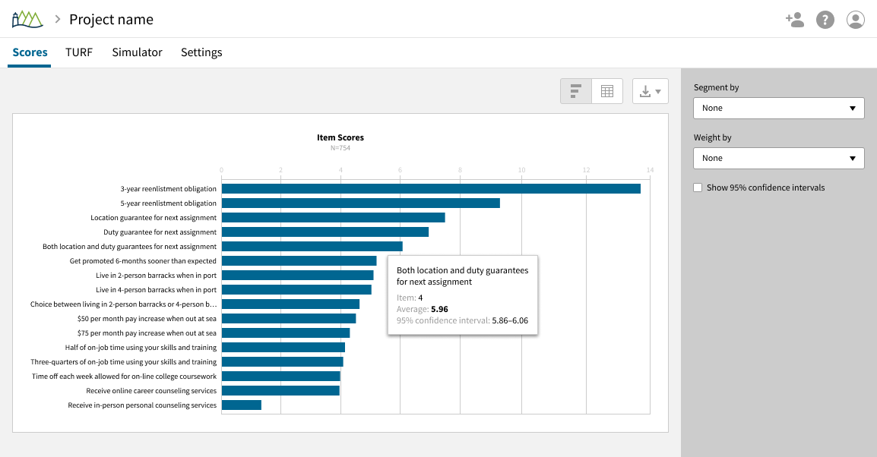Open the Simulator tab
This screenshot has width=877, height=457.
point(137,52)
